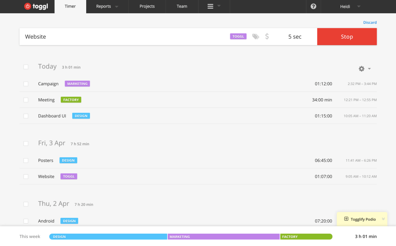Screen dimensions: 396x246
Task: Click the MARKETING segment of weekly bar
Action: (x=224, y=236)
